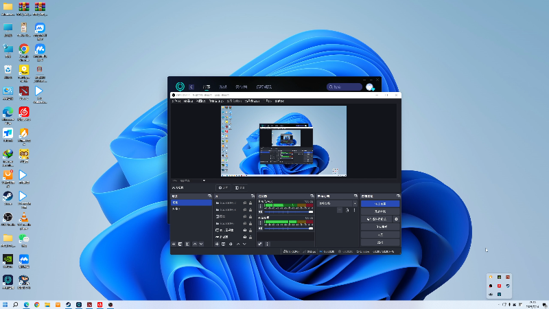549x309 pixels.
Task: Toggle visibility of the display capture source
Action: [245, 230]
